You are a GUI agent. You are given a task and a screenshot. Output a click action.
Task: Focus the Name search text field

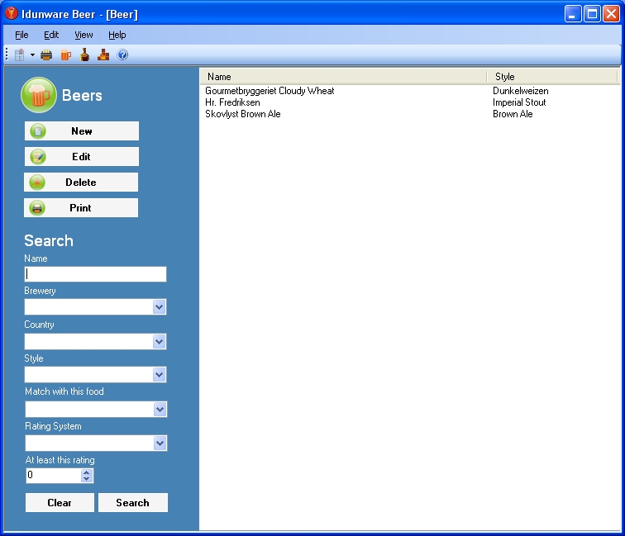click(95, 274)
